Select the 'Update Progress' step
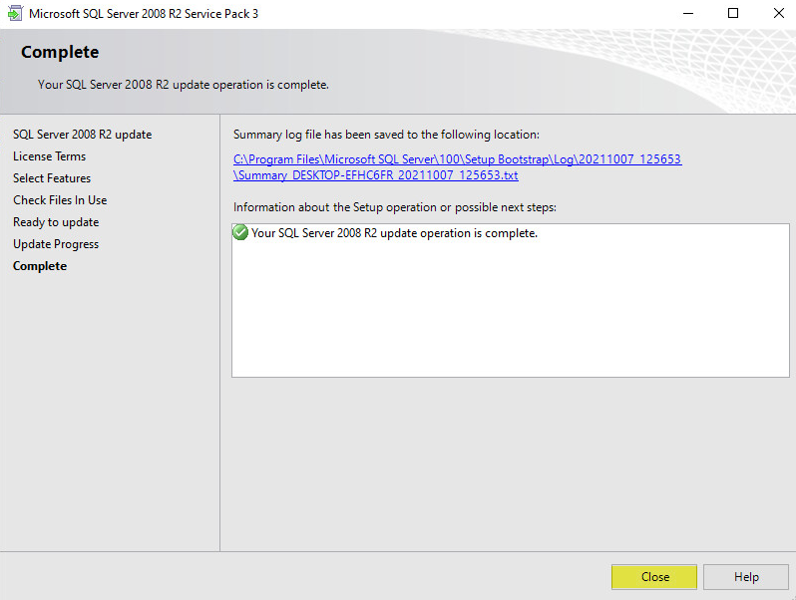The image size is (796, 600). (56, 244)
